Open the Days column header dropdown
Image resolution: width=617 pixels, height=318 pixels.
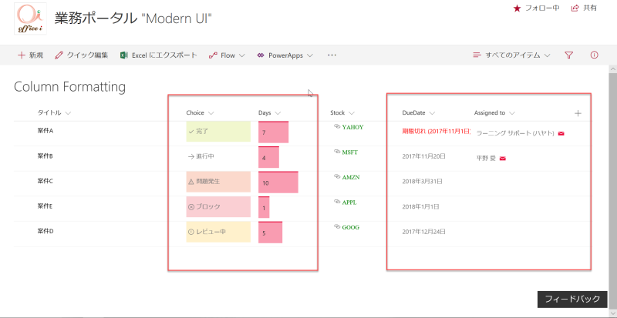click(269, 113)
